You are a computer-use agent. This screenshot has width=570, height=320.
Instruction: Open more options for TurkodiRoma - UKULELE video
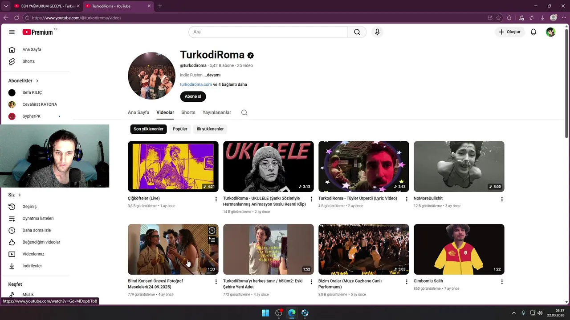tap(311, 199)
